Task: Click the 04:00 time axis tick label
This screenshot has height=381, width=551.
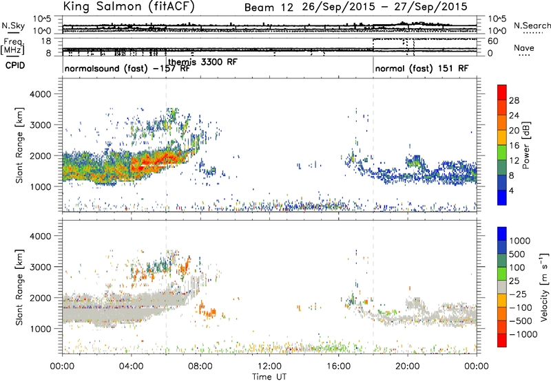Action: 132,367
